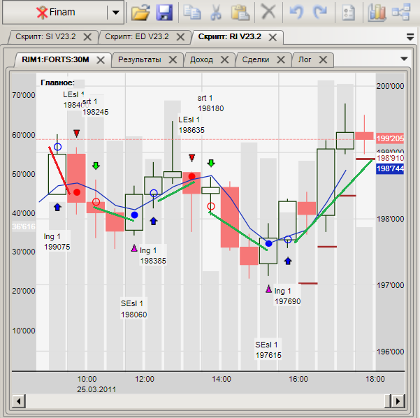Click the green down arrow below srt 198180
Viewport: 420px width, 418px height.
[x=211, y=163]
